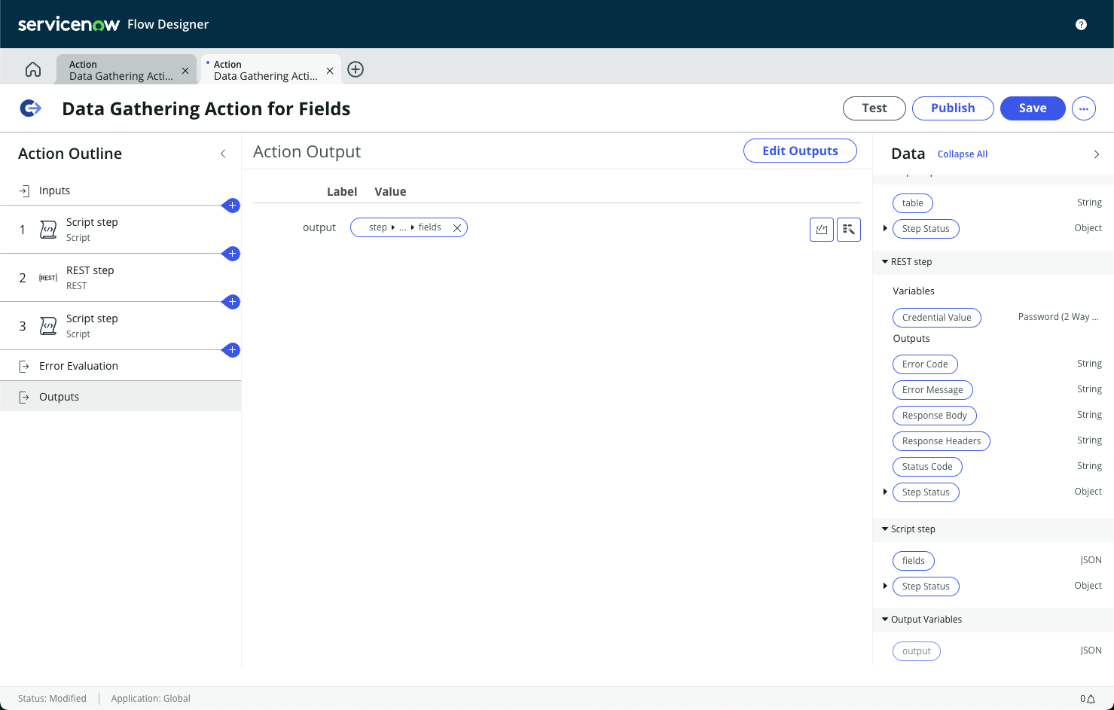Close the first Data Gathering Action tab
The image size is (1114, 710).
185,71
